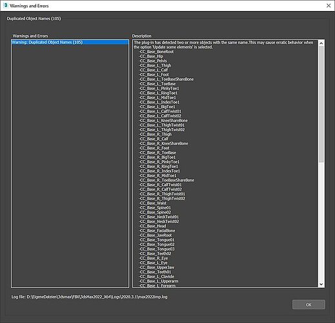Click the CC_Base_JawRoot entry
Screen dimensions: 335x323
click(156, 235)
